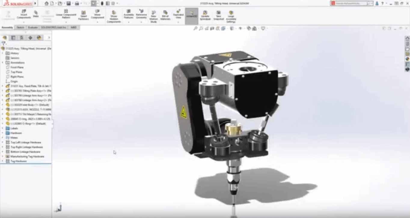Click the Save icon in top toolbar
This screenshot has width=410, height=218.
[69, 3]
